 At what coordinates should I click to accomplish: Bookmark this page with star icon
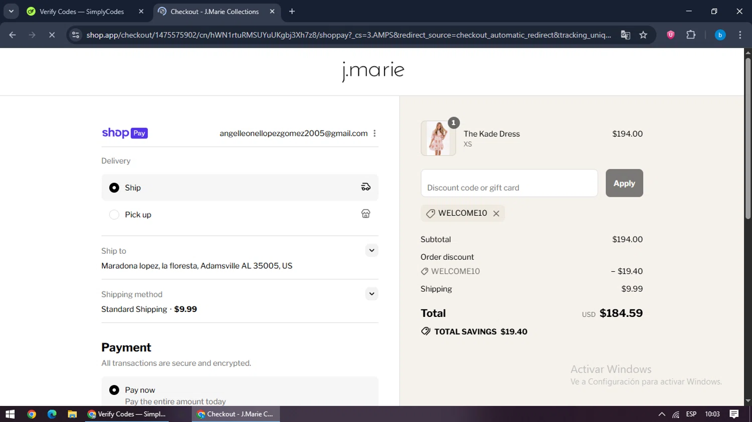coord(643,35)
